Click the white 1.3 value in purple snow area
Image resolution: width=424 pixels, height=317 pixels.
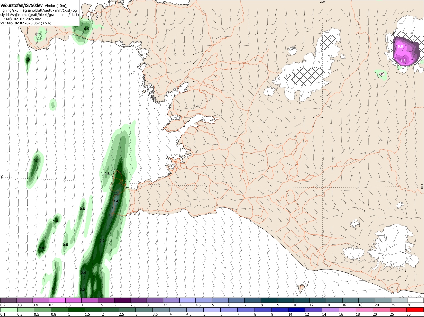tap(403, 61)
